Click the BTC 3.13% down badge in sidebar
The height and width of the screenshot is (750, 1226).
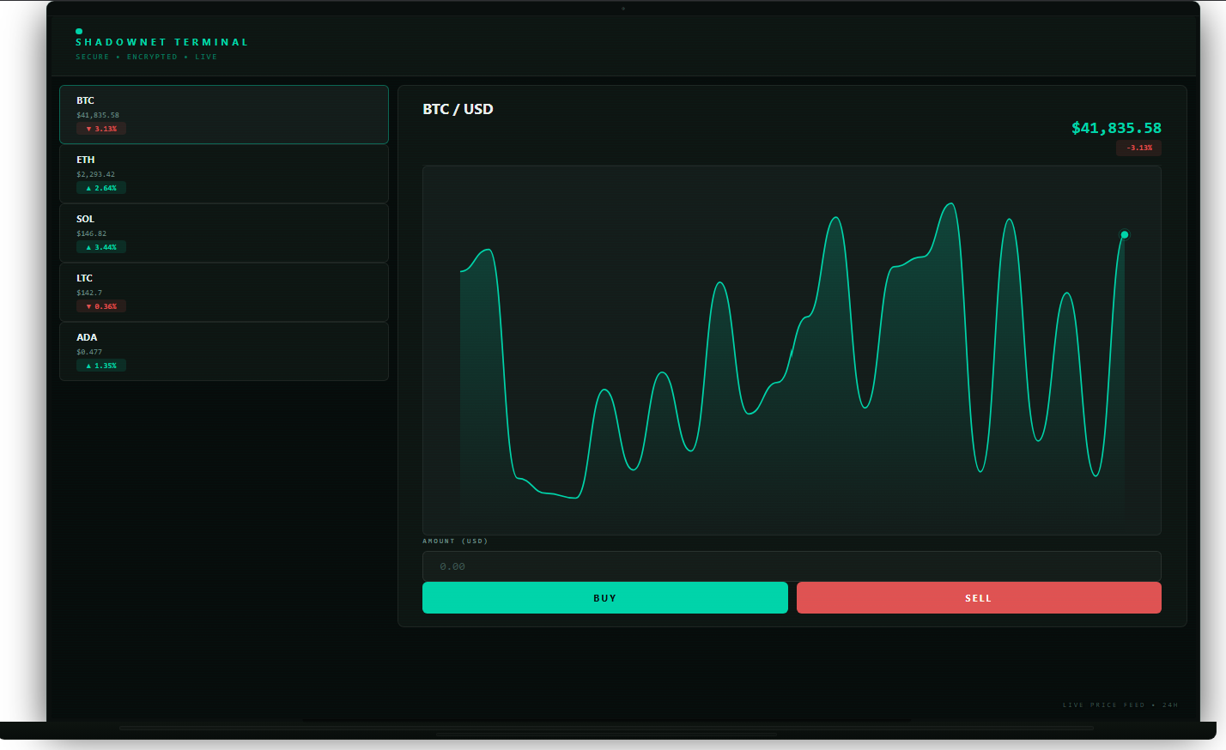(101, 129)
